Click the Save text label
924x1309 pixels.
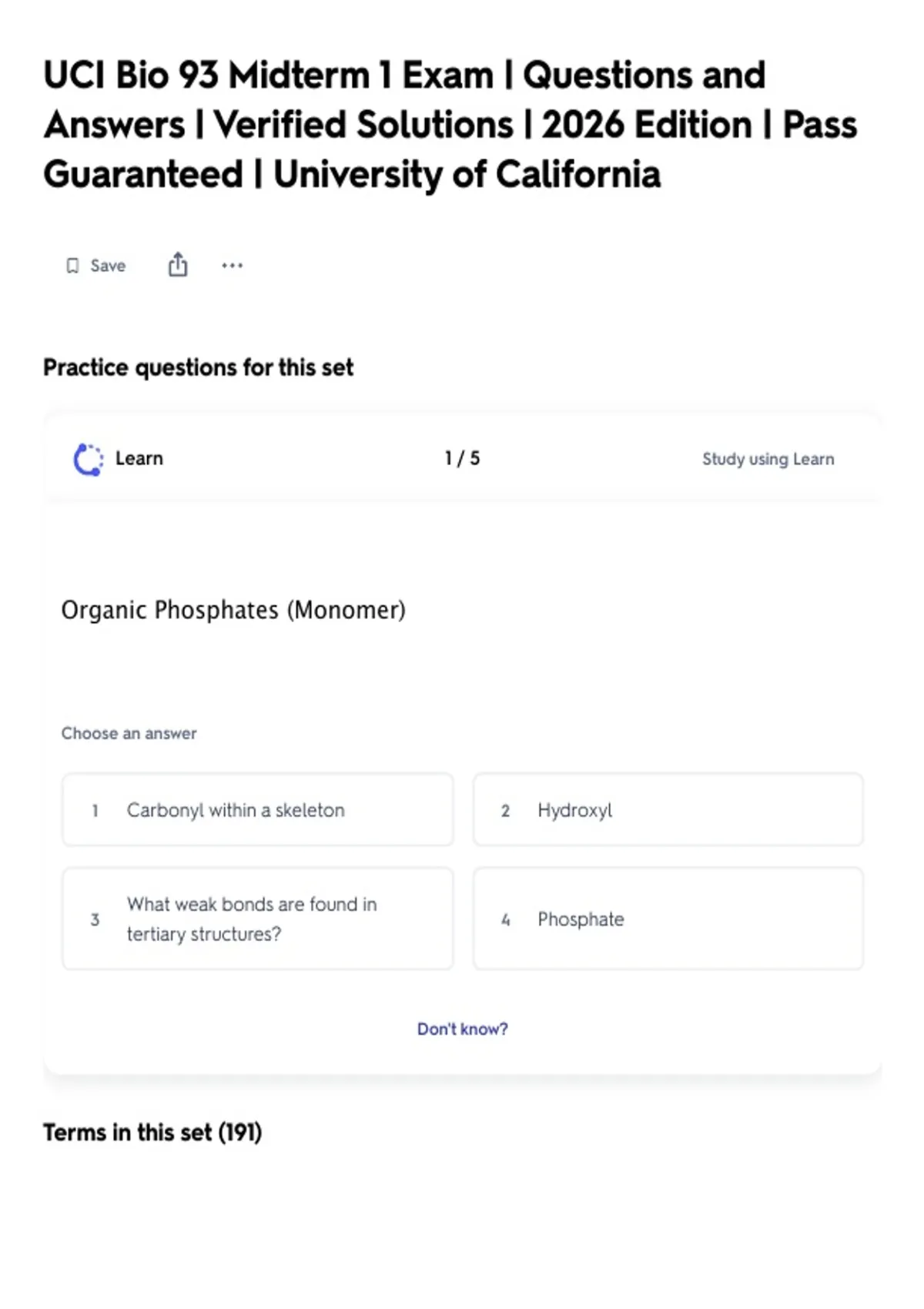pyautogui.click(x=108, y=266)
